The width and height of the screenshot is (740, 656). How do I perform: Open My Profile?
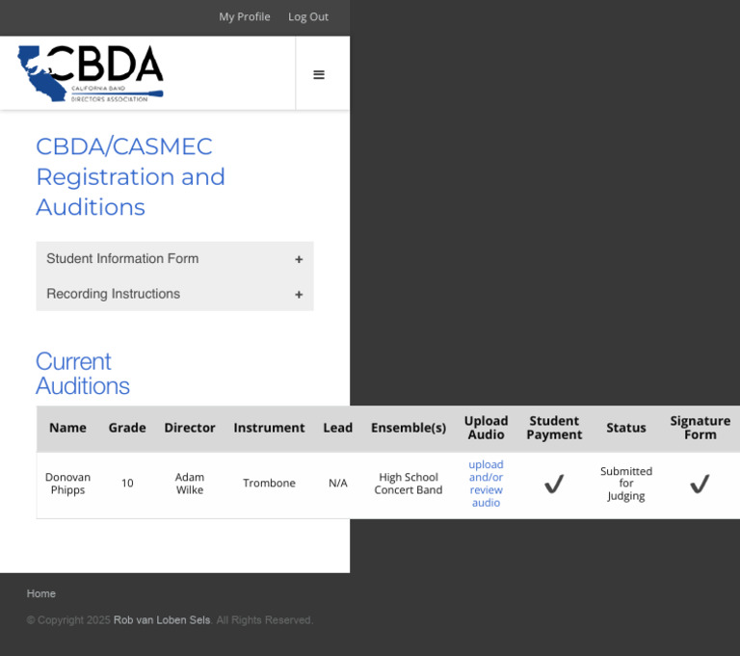pyautogui.click(x=245, y=17)
